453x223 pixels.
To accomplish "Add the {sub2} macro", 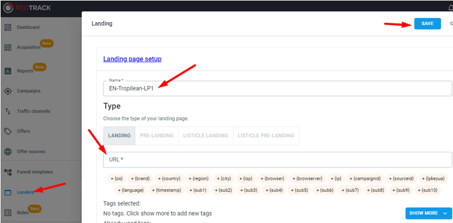I will [223, 190].
